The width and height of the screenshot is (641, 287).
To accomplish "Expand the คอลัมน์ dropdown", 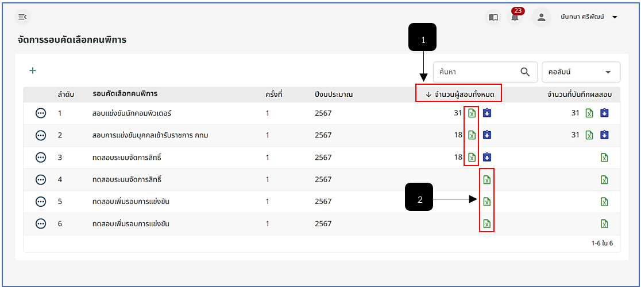I will [x=581, y=72].
